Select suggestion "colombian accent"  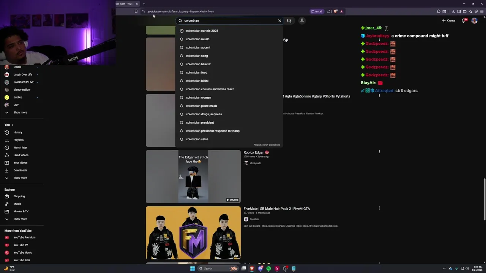coord(229,47)
